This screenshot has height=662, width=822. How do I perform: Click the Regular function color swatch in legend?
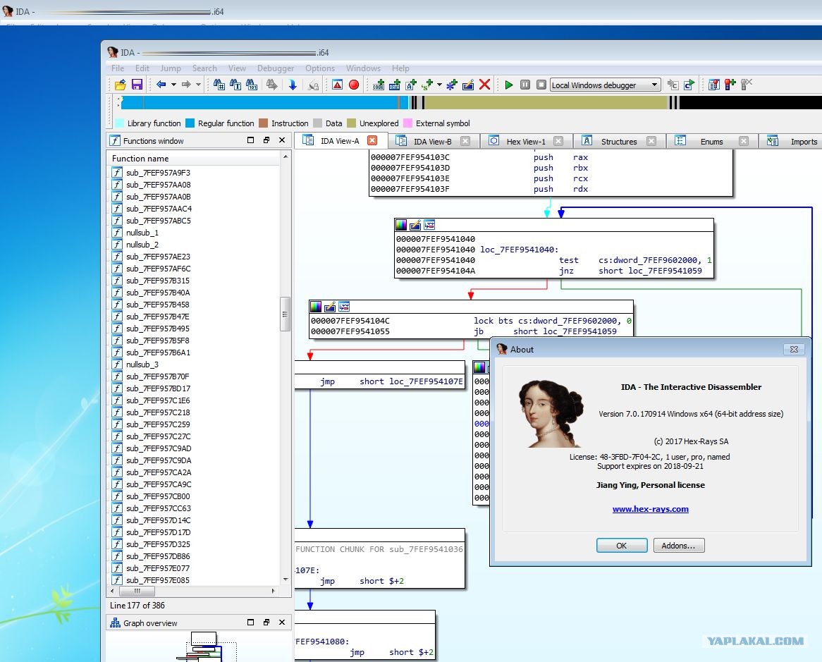click(190, 123)
